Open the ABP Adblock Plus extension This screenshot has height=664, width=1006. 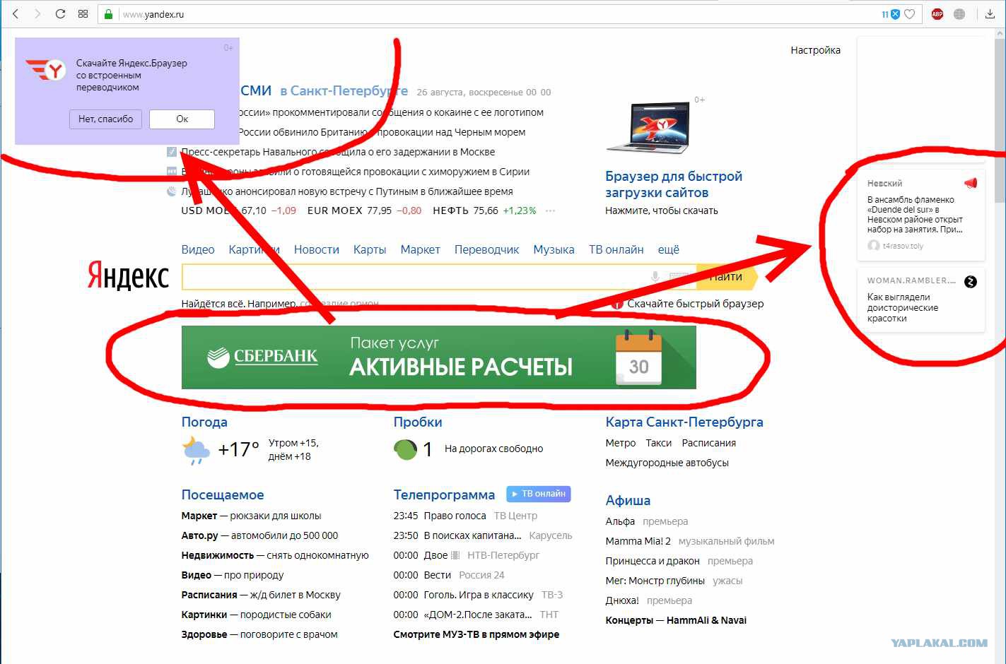click(937, 14)
